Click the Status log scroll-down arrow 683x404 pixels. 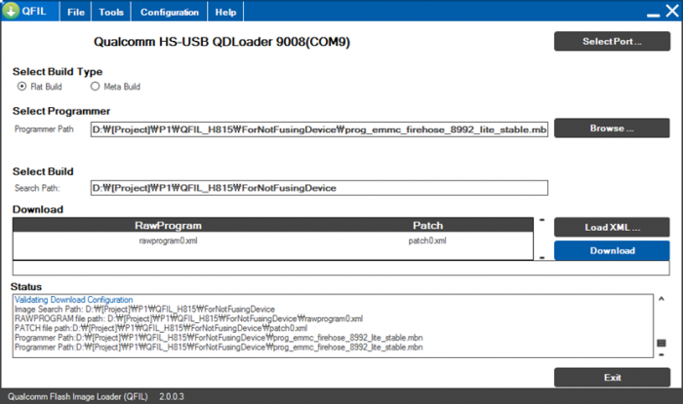[662, 355]
